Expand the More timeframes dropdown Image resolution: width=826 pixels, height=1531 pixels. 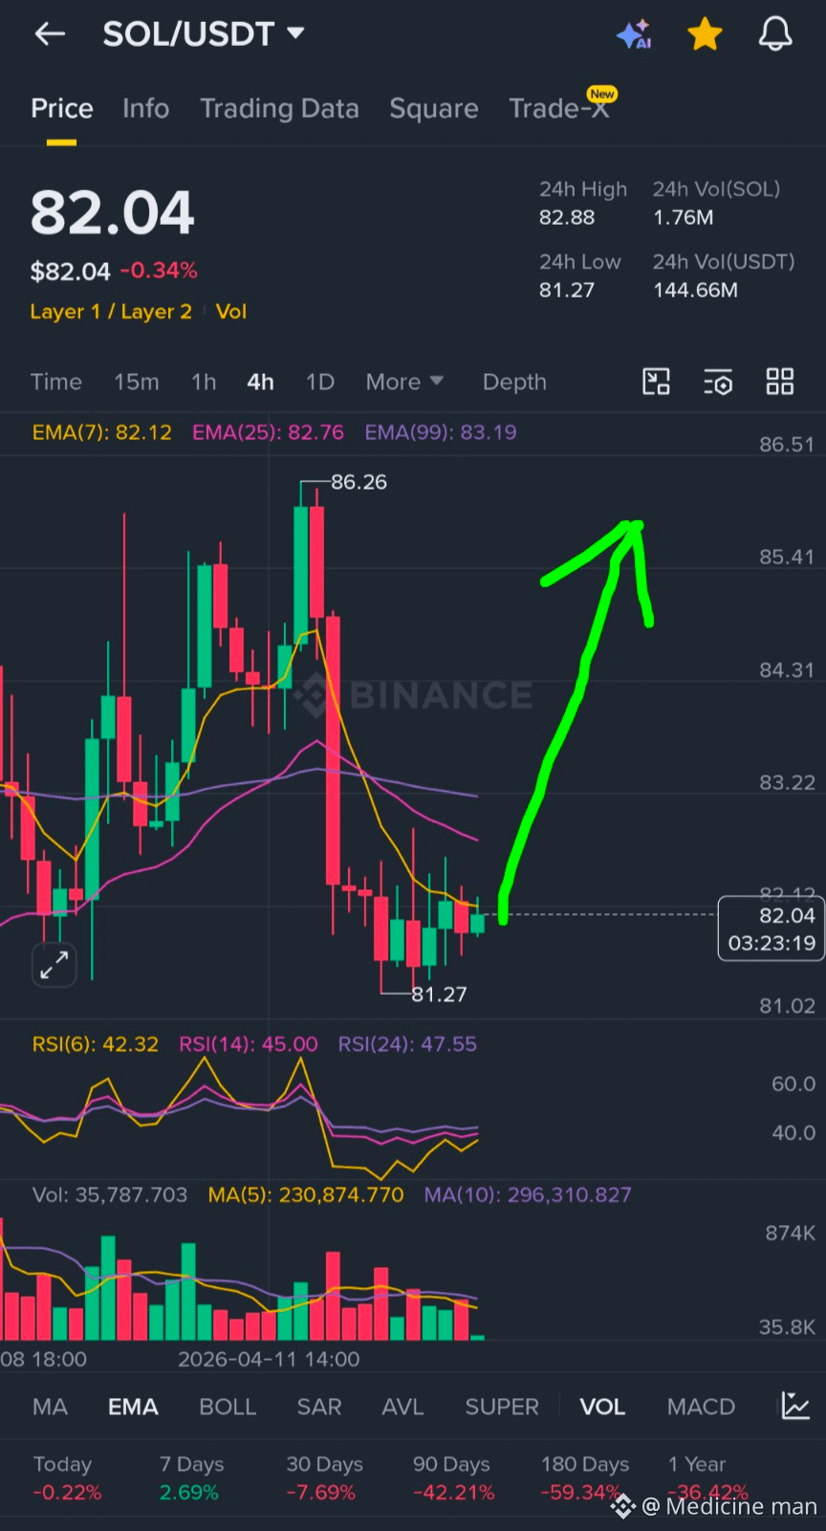[x=404, y=382]
